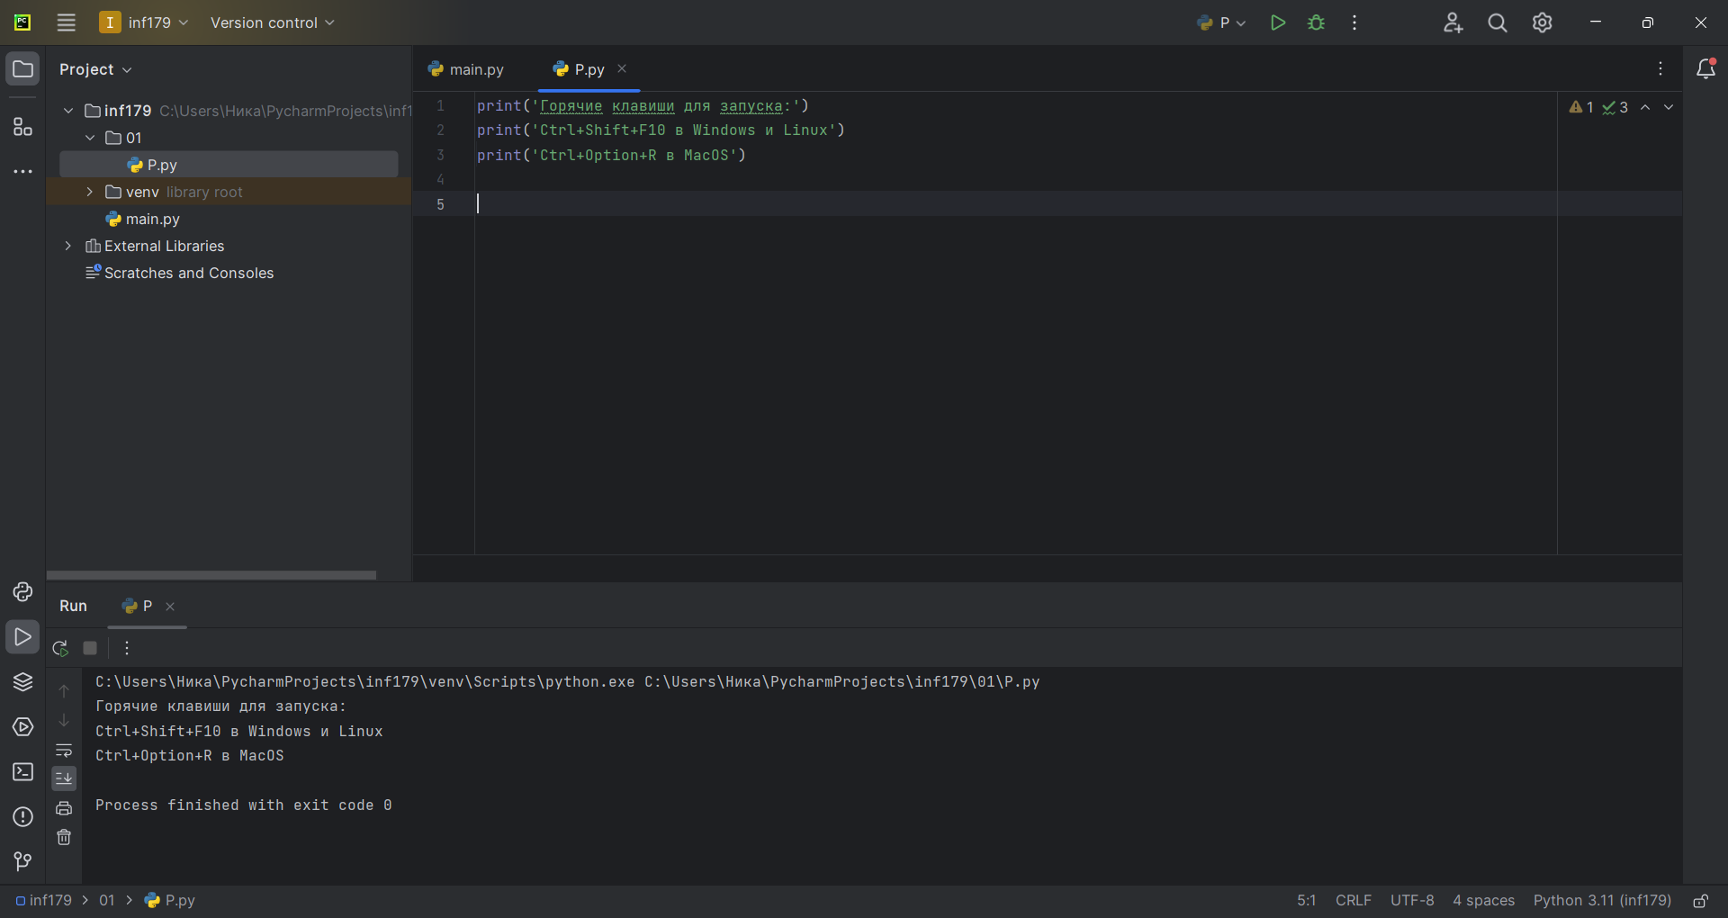Image resolution: width=1728 pixels, height=918 pixels.
Task: Switch to the main.py editor tab
Action: coord(475,69)
